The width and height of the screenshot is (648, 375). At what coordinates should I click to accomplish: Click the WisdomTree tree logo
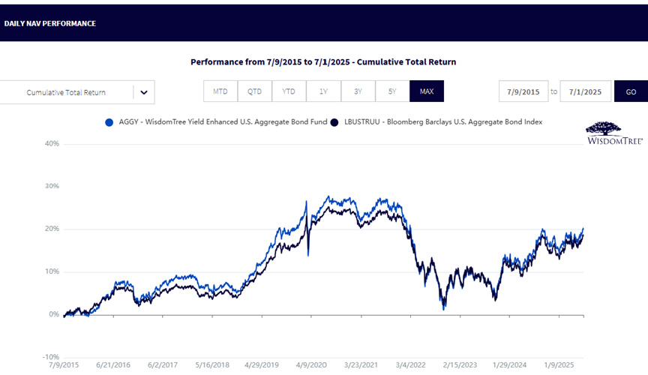614,133
